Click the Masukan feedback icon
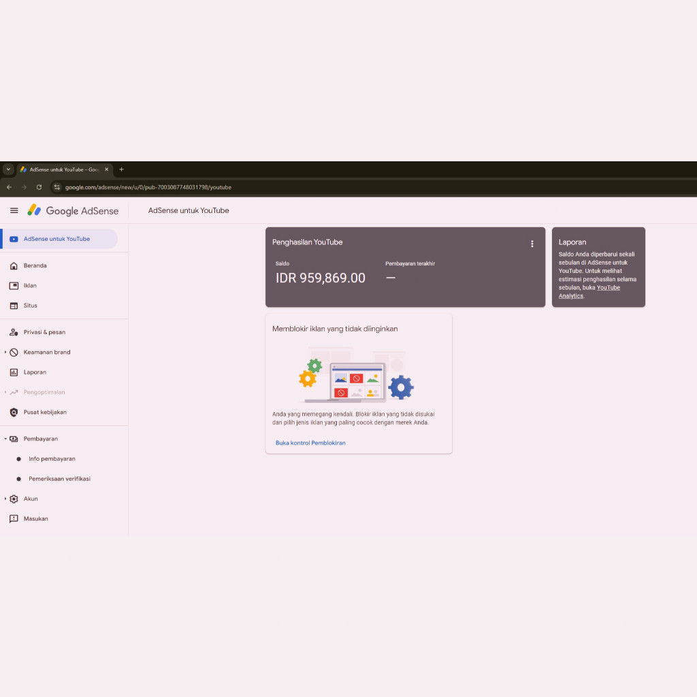This screenshot has width=697, height=697. point(14,519)
